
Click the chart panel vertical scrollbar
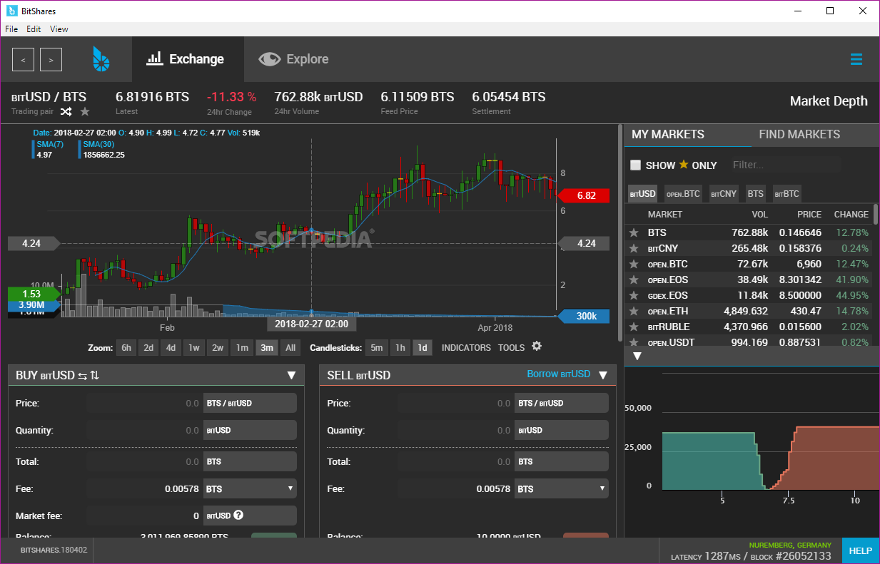tap(619, 233)
